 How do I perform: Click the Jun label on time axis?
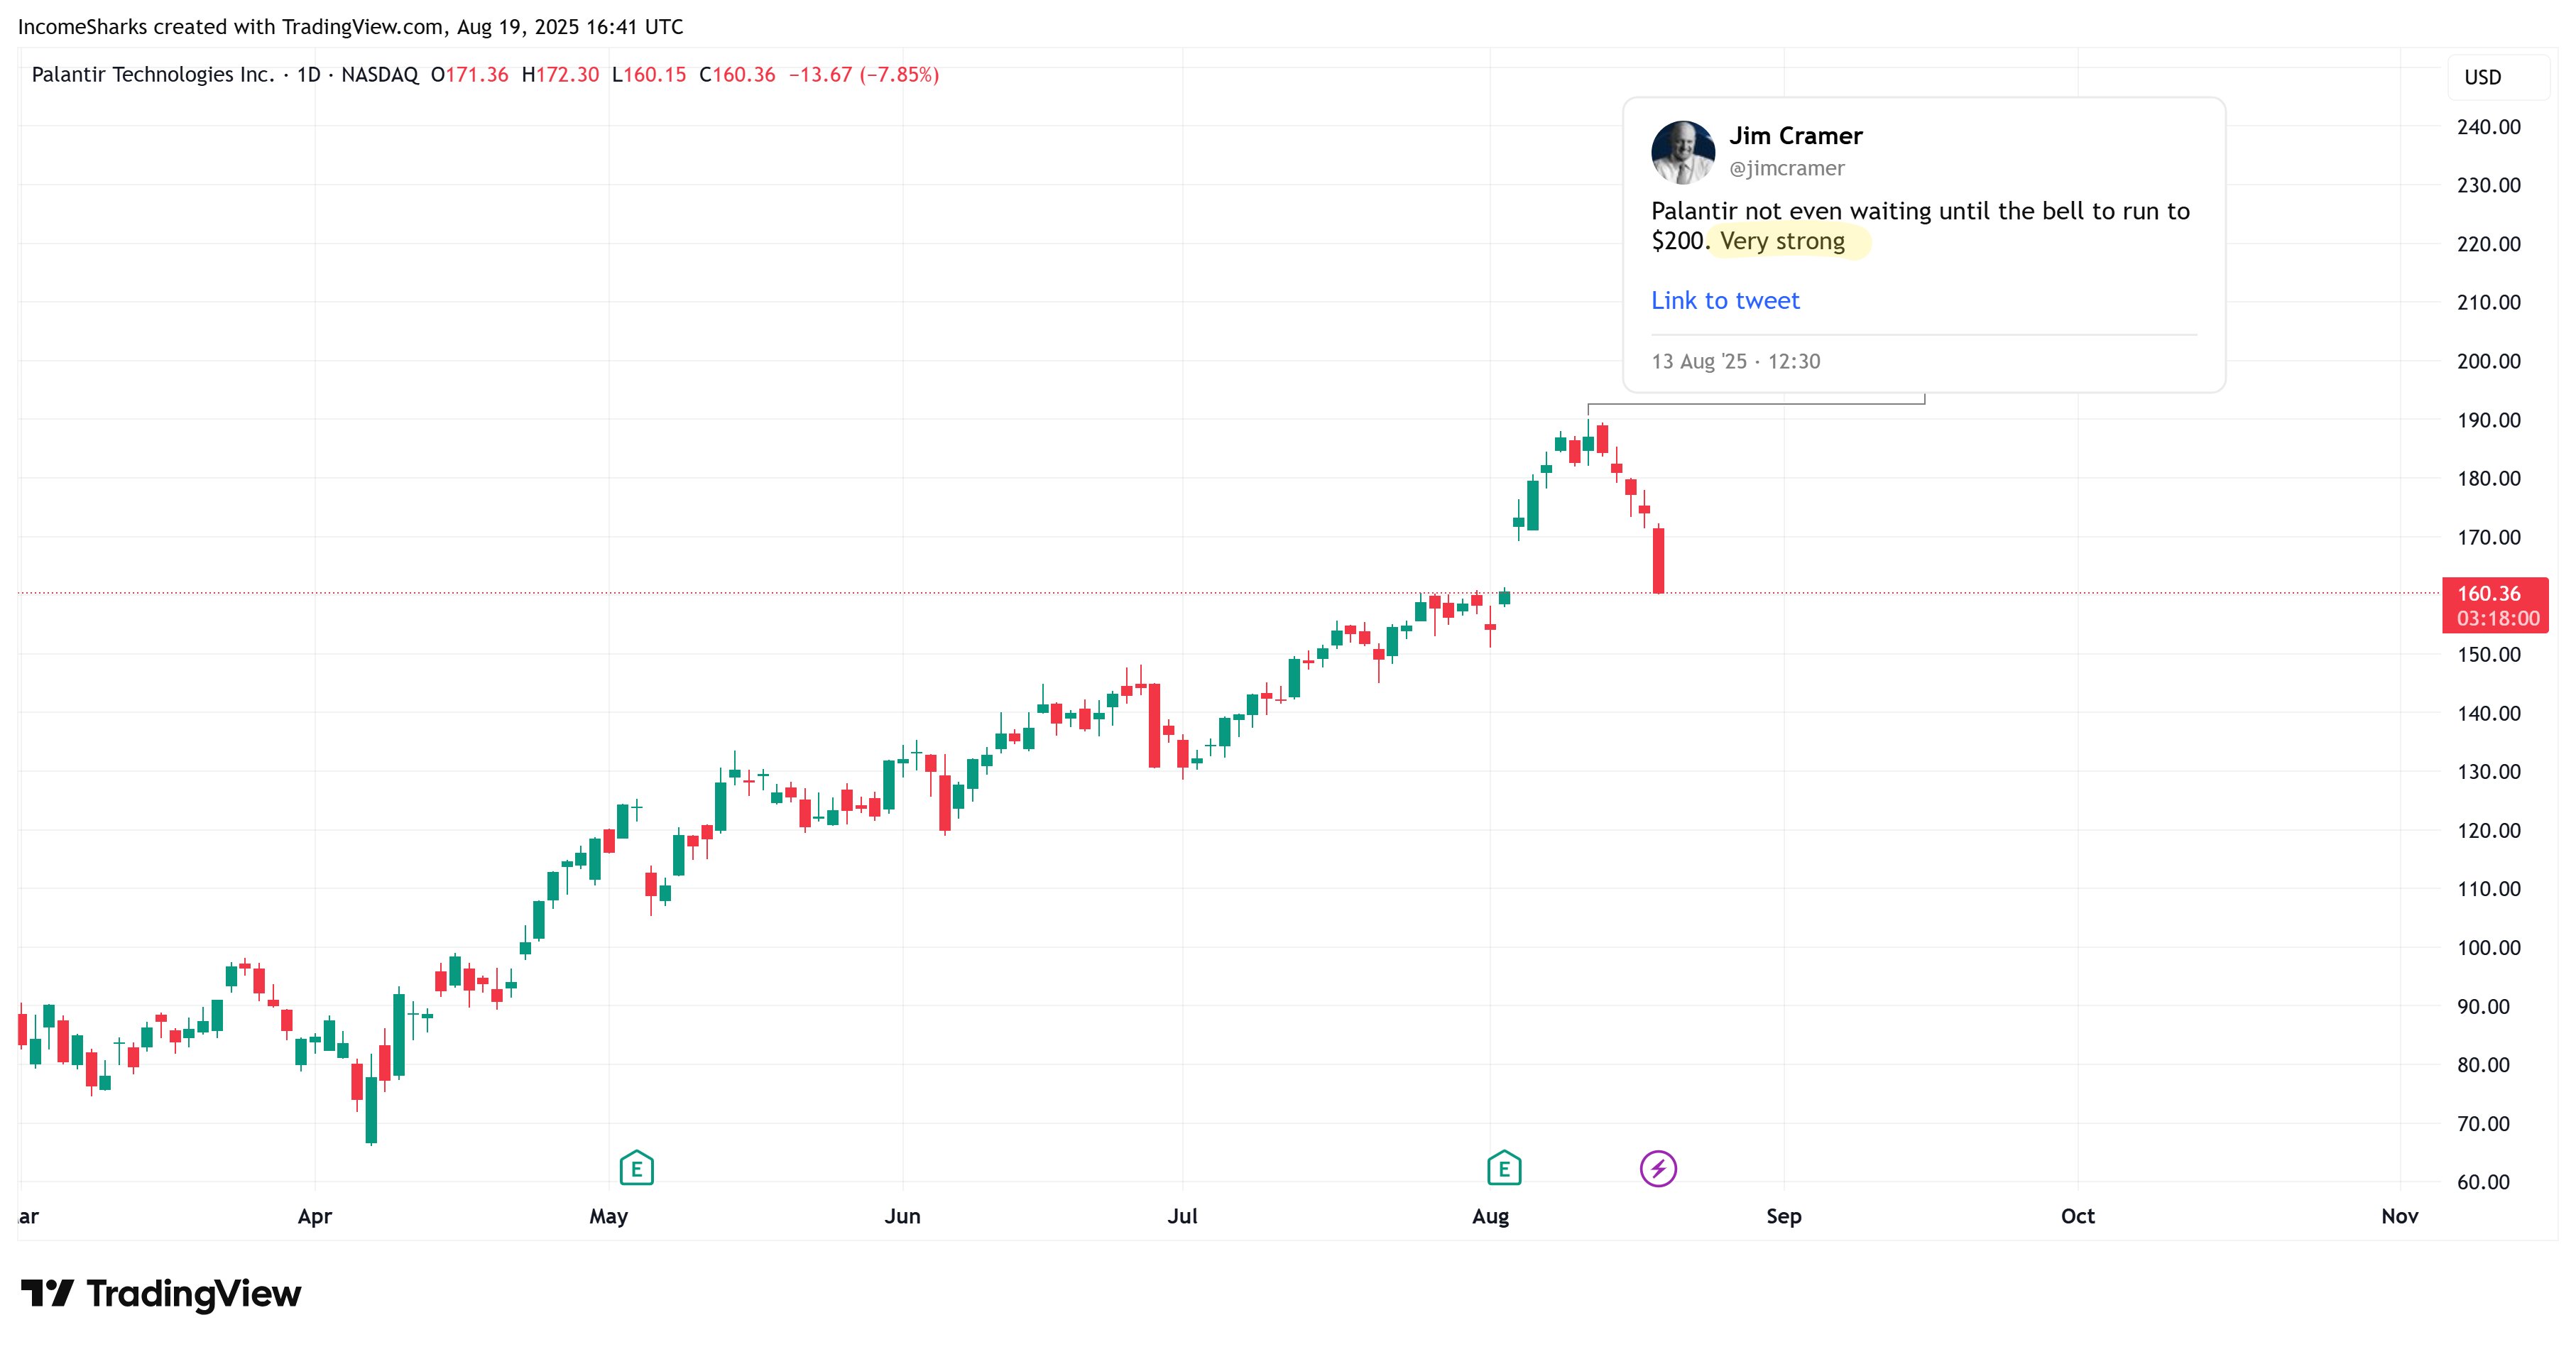pyautogui.click(x=902, y=1216)
